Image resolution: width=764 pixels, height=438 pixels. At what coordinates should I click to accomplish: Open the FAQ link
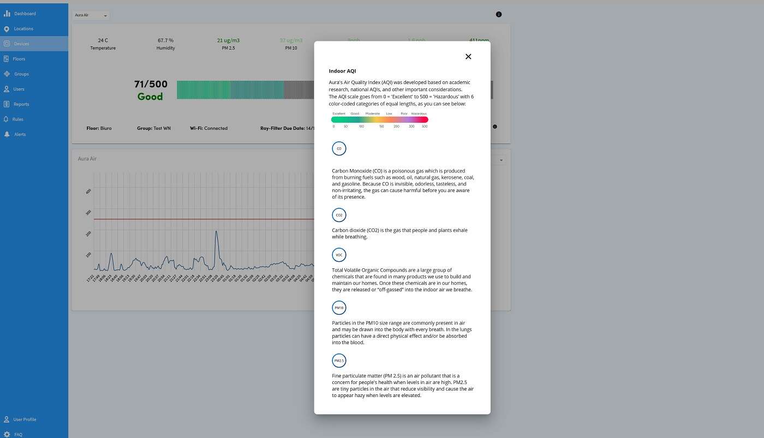click(18, 434)
